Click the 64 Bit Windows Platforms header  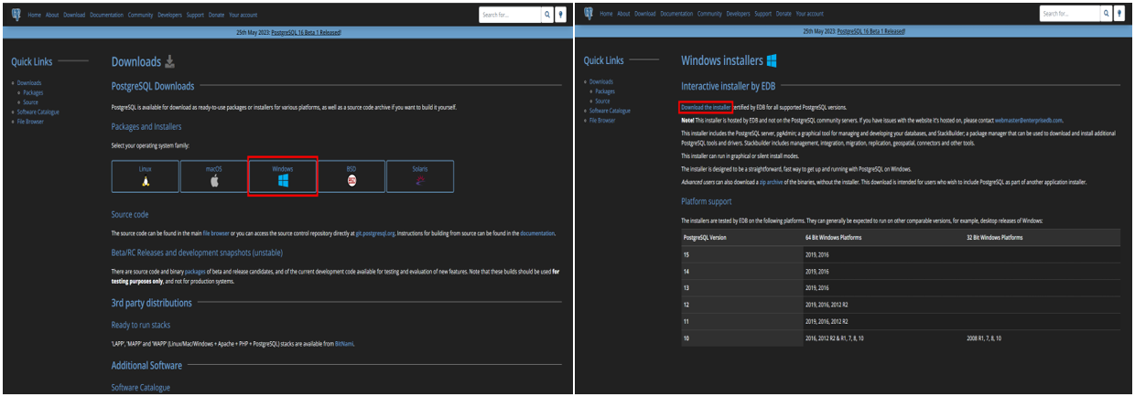(x=834, y=237)
